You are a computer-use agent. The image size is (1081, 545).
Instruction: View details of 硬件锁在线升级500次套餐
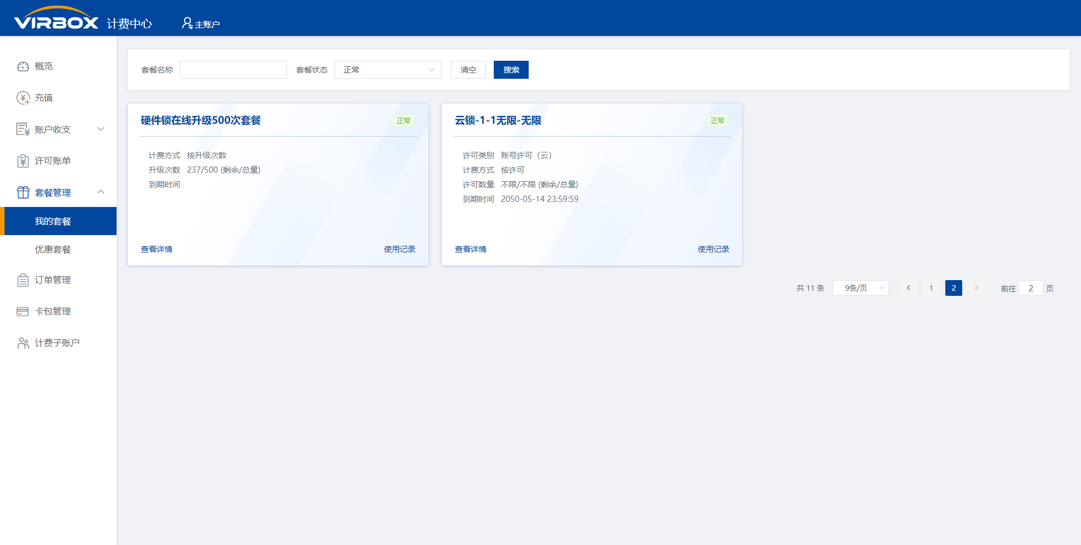(x=157, y=249)
